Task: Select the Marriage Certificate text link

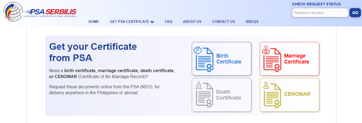Action: [x=297, y=59]
